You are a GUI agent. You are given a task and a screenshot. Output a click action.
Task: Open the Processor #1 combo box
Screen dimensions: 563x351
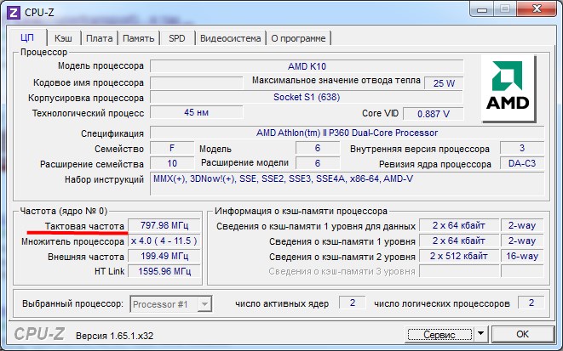click(x=171, y=304)
